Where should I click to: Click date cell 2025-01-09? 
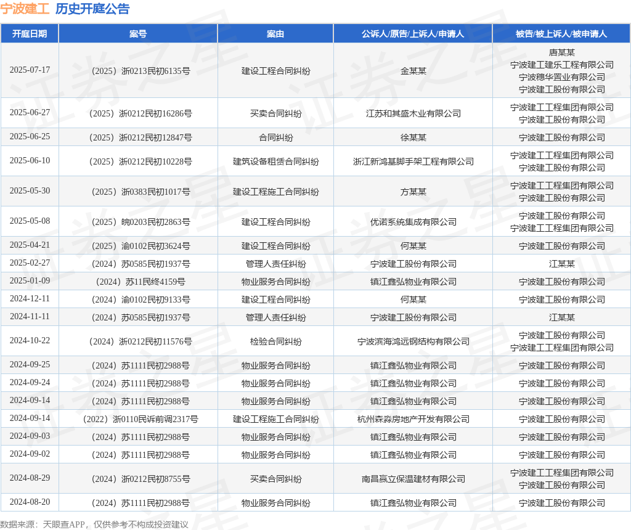pos(30,281)
